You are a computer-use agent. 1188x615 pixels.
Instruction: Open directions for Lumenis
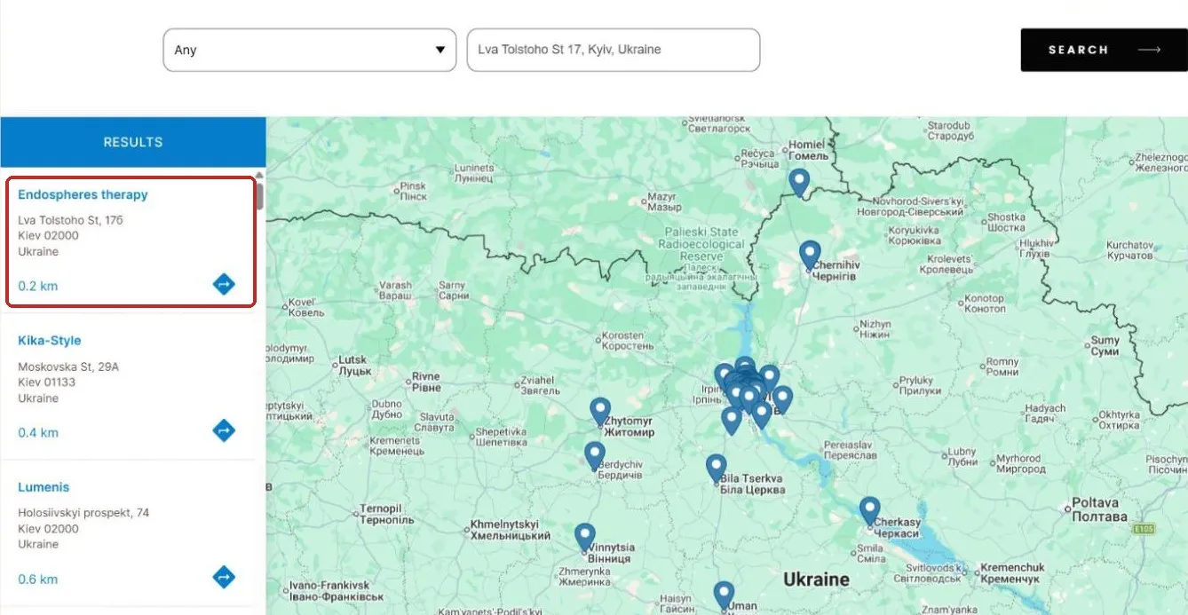click(224, 578)
